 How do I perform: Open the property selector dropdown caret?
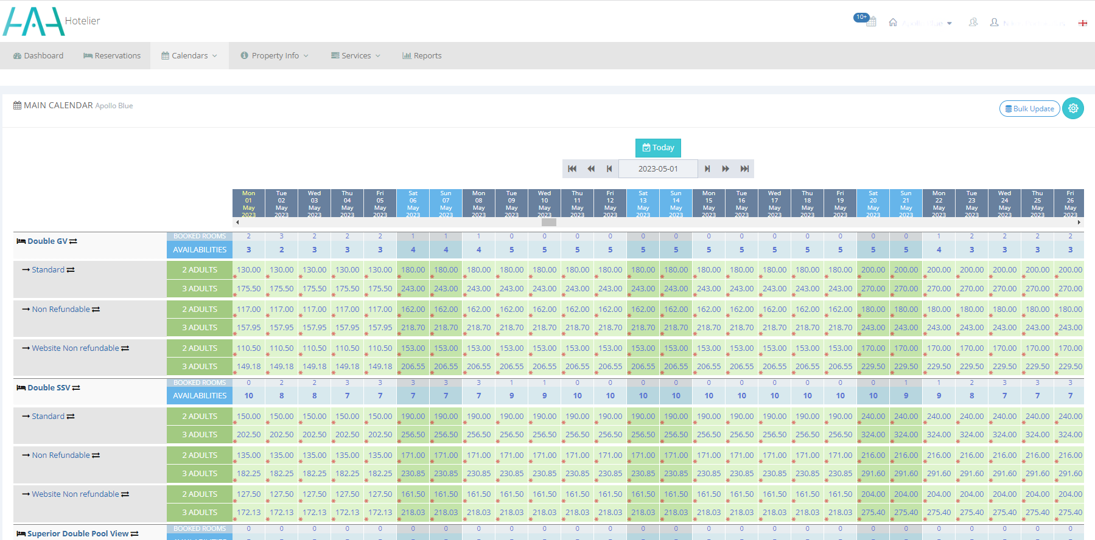[x=949, y=23]
